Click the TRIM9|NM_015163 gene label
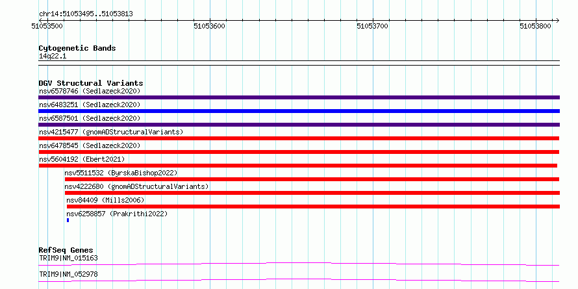578x289 pixels. point(69,258)
